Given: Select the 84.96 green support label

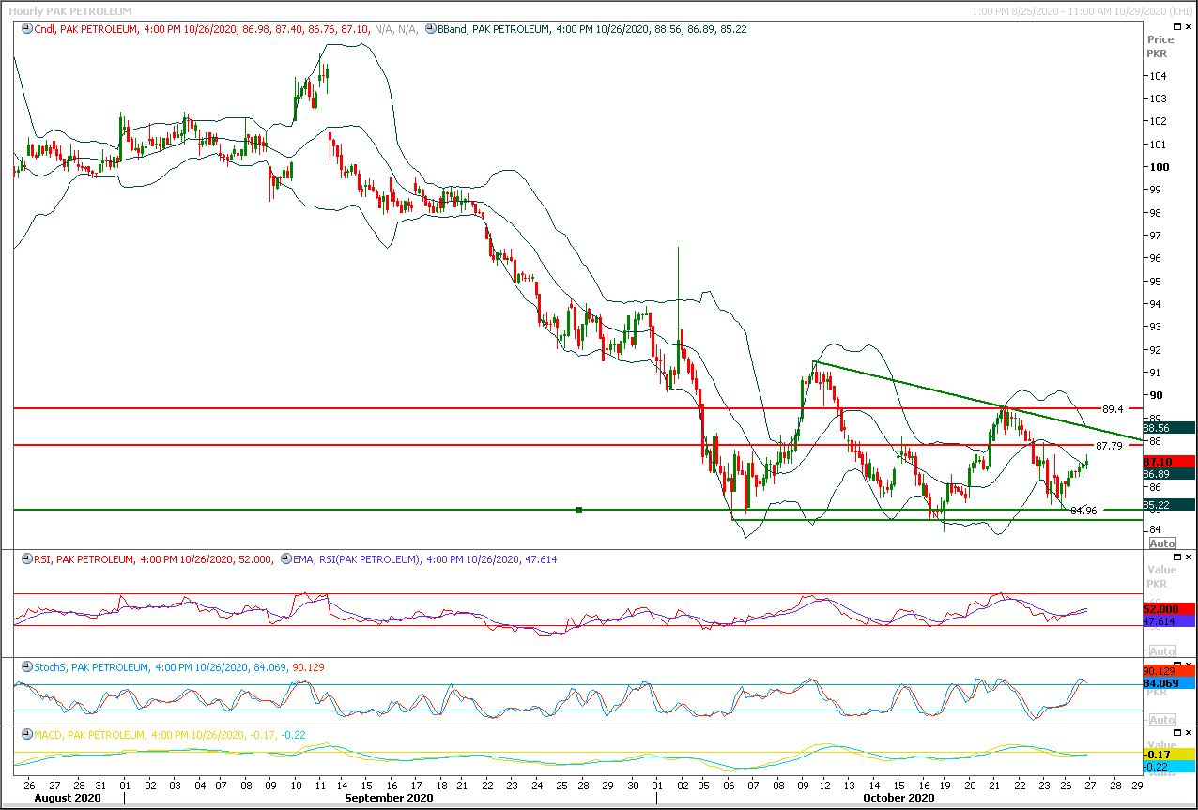Looking at the screenshot, I should click(1083, 511).
